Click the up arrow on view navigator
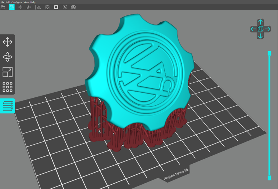Viewport: 278px width, 189px height. point(260,22)
